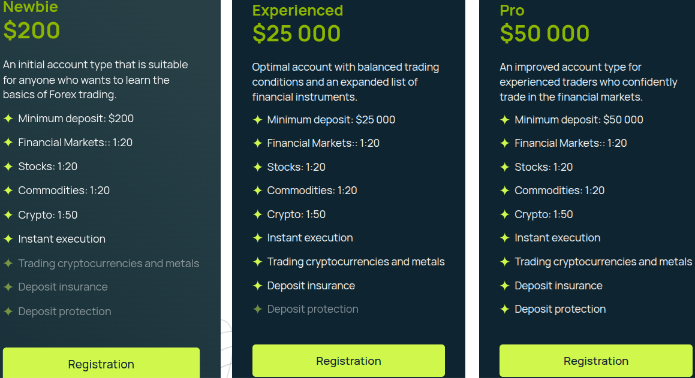Select the Newbie plan heading

(x=31, y=7)
